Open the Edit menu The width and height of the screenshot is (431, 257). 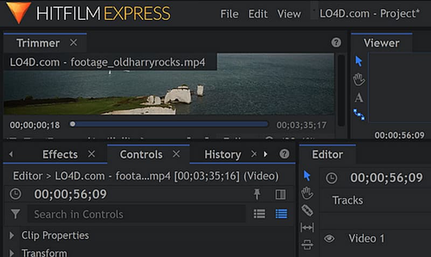click(258, 14)
